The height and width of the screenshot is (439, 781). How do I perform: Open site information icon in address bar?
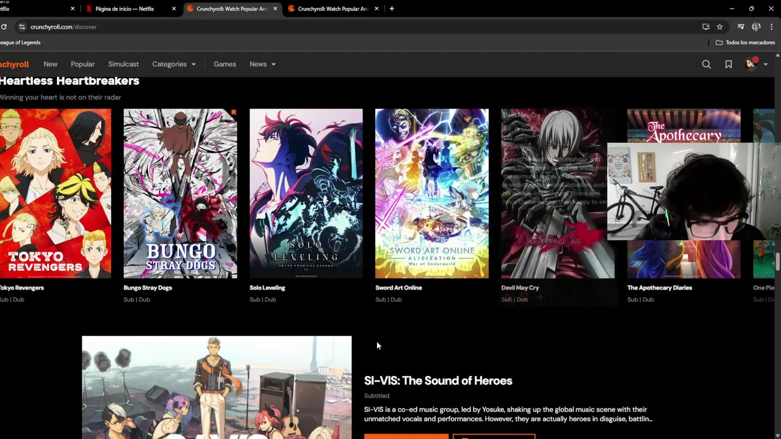click(22, 27)
